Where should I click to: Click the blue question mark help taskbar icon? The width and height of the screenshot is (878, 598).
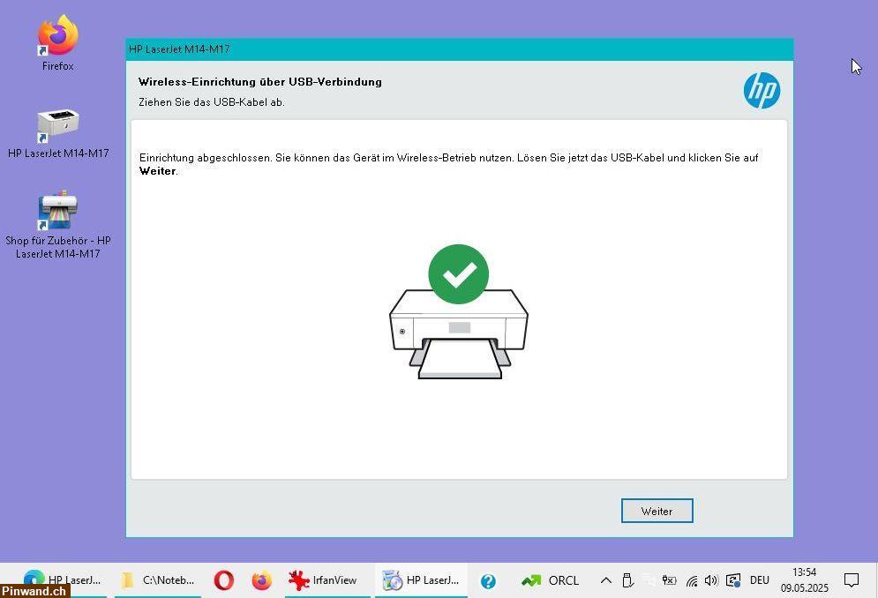point(488,581)
